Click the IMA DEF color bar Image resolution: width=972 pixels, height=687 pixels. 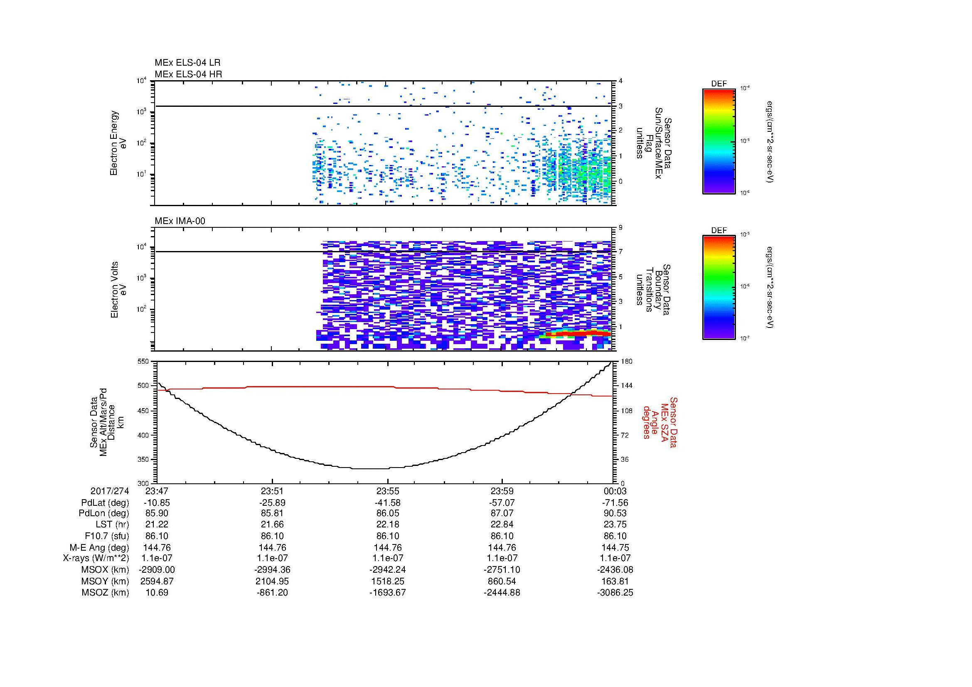click(x=719, y=288)
